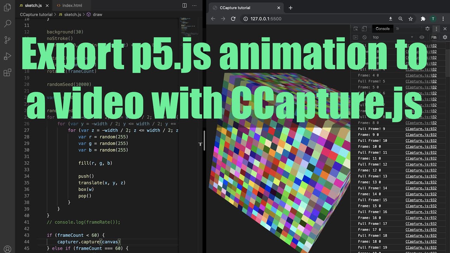
Task: Open a new browser tab
Action: click(x=290, y=8)
